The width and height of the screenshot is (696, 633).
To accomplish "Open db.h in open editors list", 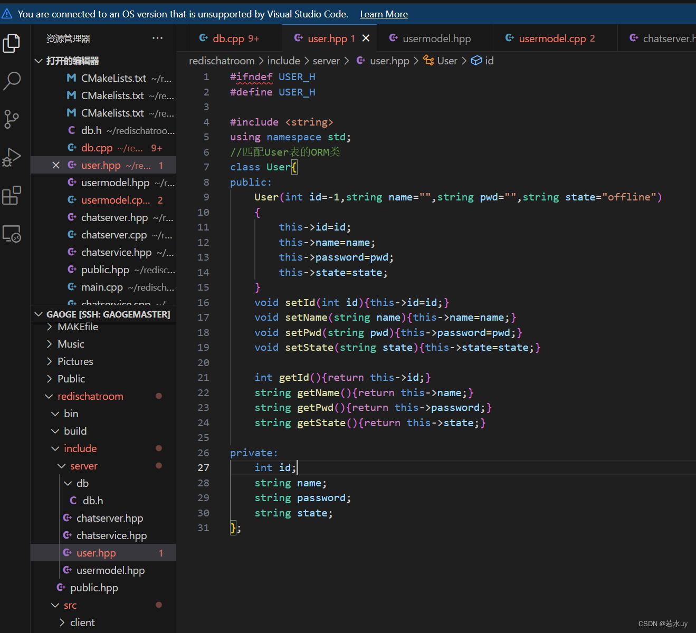I will (91, 130).
